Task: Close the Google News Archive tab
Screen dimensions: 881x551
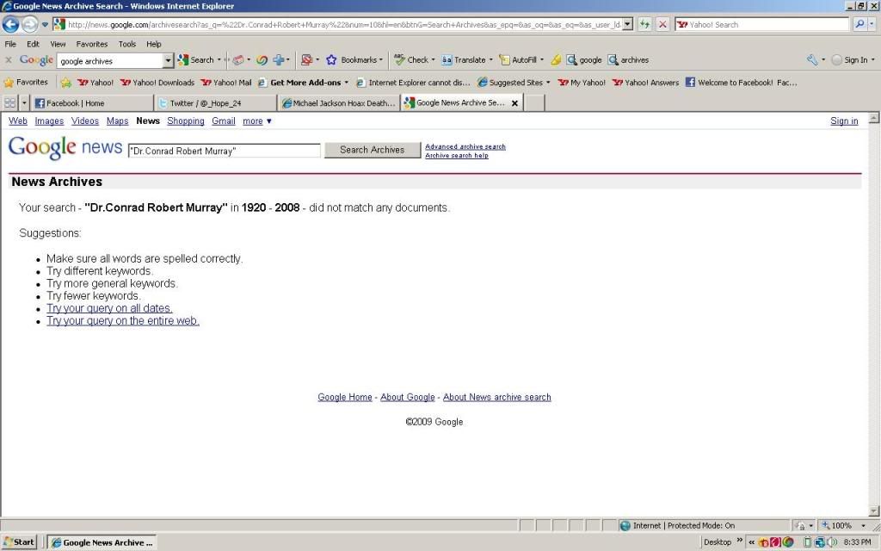Action: [x=514, y=103]
